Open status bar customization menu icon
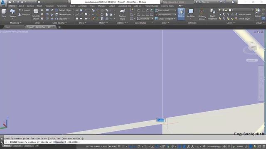 click(264, 147)
